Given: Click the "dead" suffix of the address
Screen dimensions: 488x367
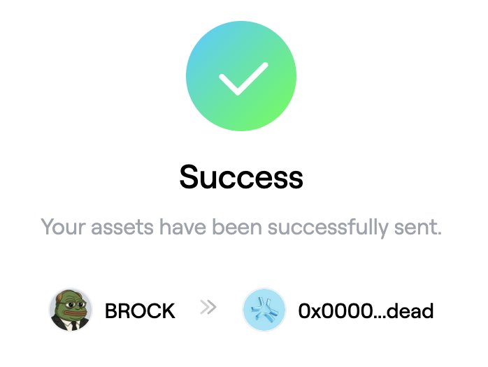Looking at the screenshot, I should [412, 310].
